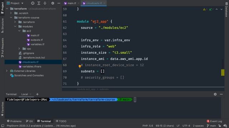The width and height of the screenshot is (229, 128).
Task: Click into the terminal prompt input
Action: (x=135, y=100)
